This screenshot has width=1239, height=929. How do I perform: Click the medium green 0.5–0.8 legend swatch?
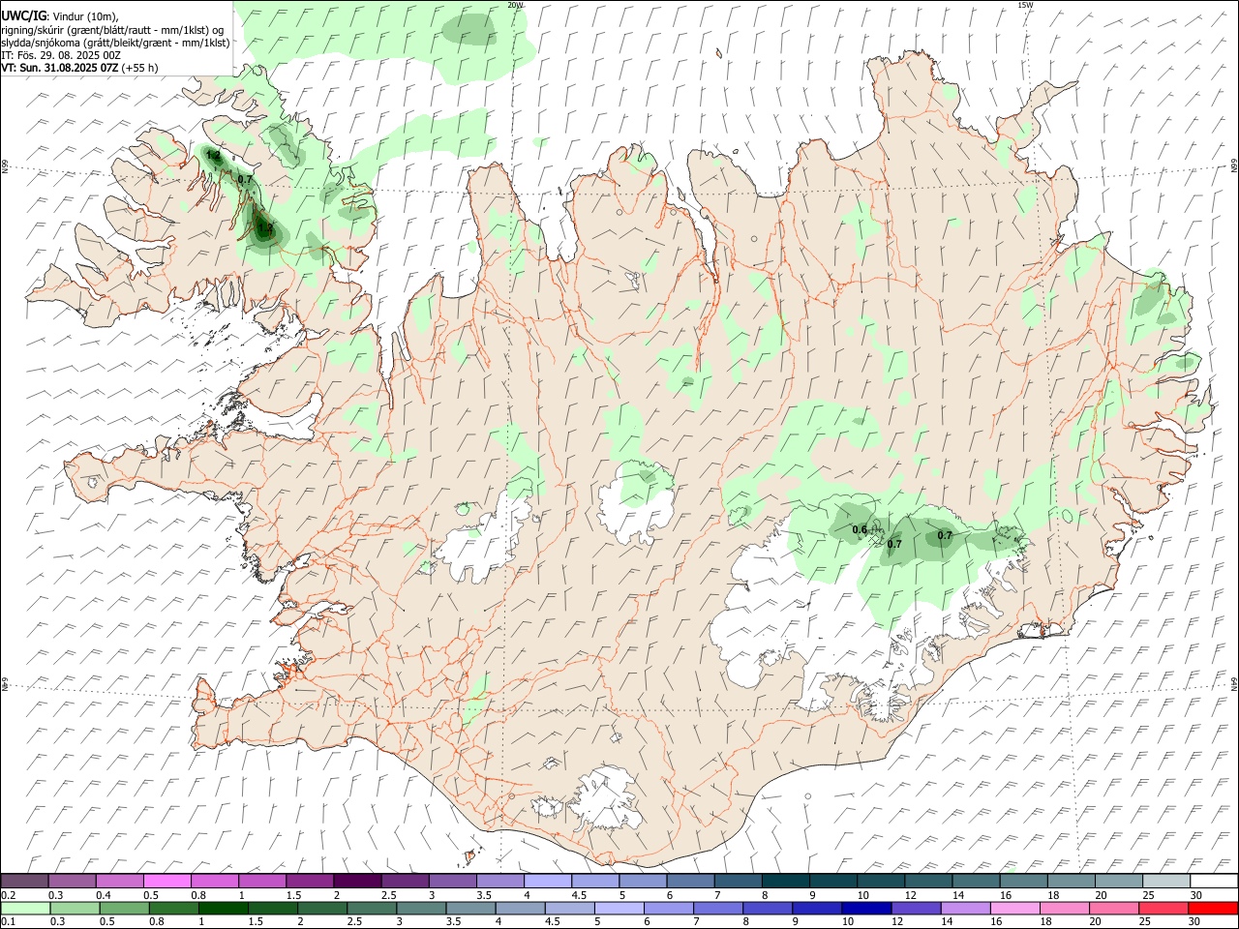point(123,909)
